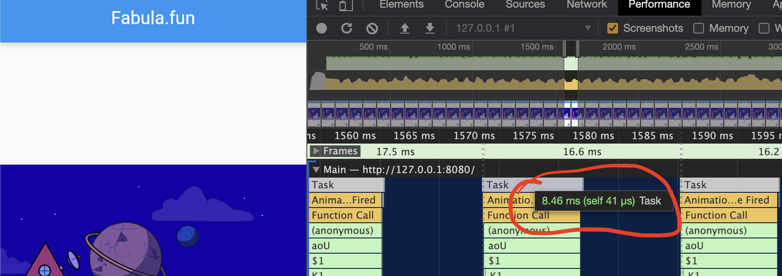Click the first aoU flame entry
The height and width of the screenshot is (276, 782).
345,246
